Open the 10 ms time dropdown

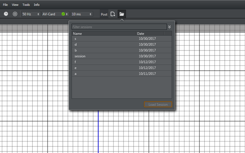82,14
